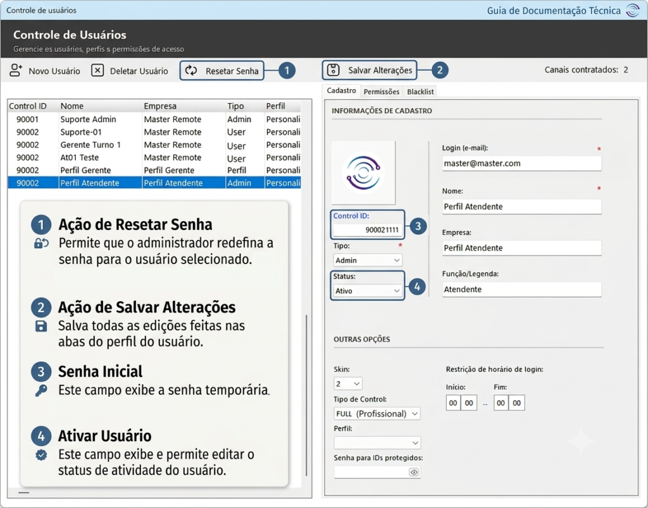Click the Login e-mail input field
The width and height of the screenshot is (648, 508).
(521, 164)
